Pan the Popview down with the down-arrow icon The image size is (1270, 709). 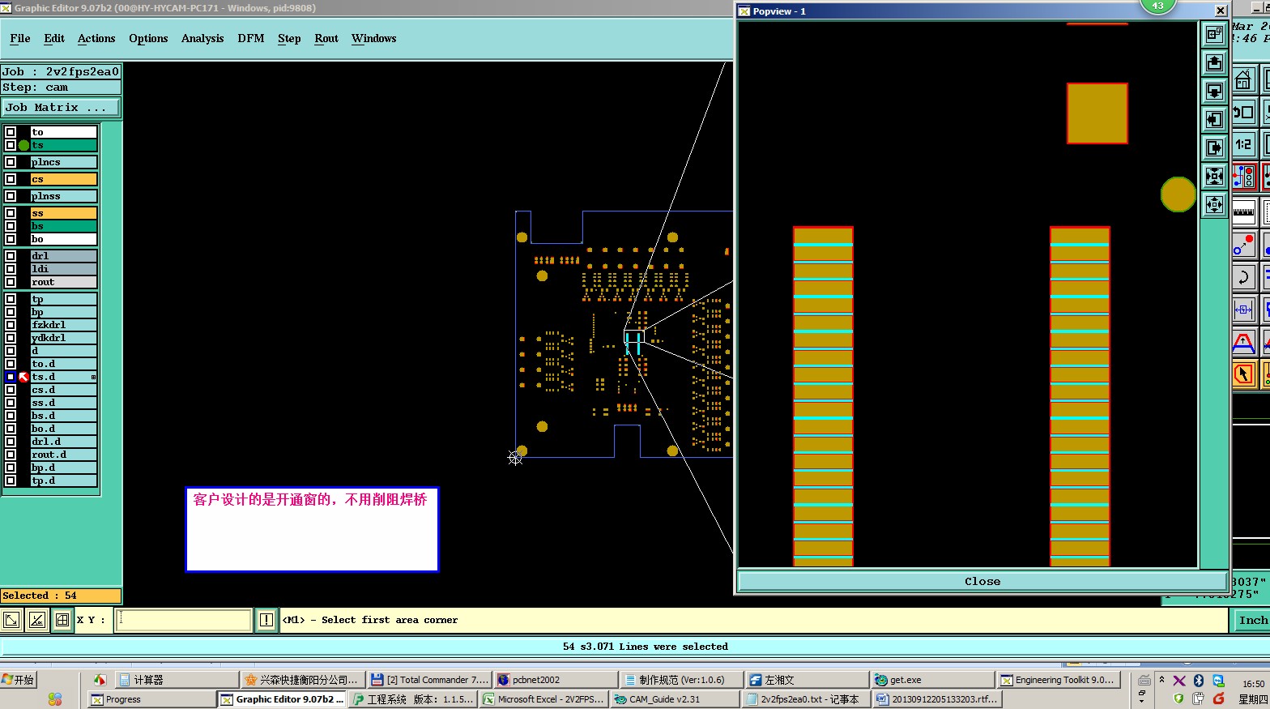(1214, 91)
